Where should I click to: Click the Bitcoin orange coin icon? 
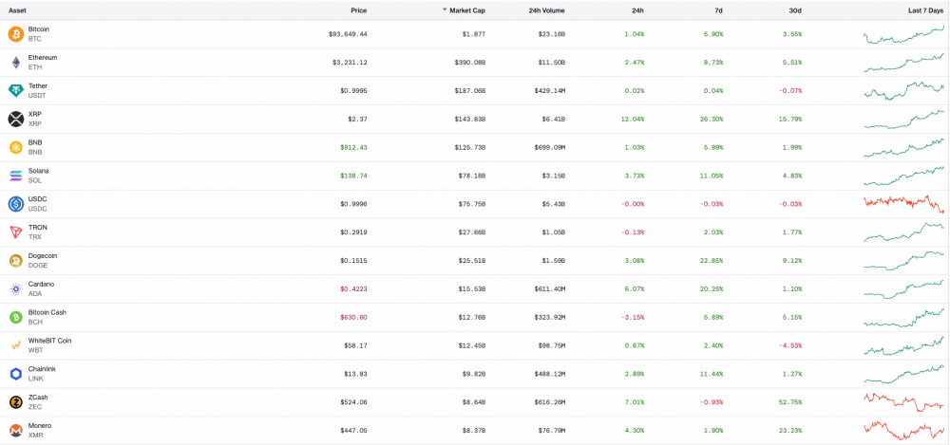coord(15,34)
